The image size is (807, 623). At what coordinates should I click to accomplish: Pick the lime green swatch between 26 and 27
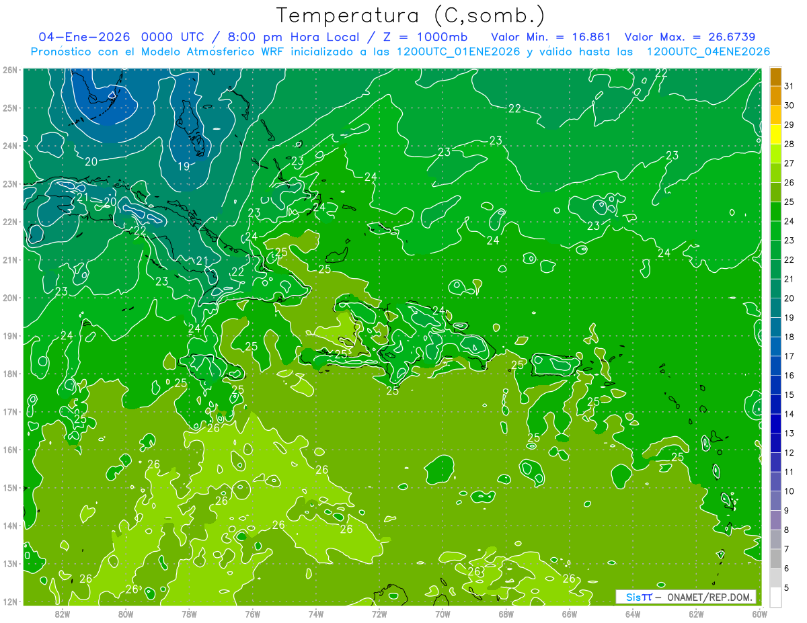tap(775, 173)
